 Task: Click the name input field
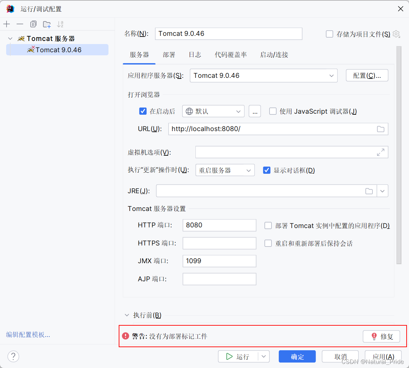(229, 34)
